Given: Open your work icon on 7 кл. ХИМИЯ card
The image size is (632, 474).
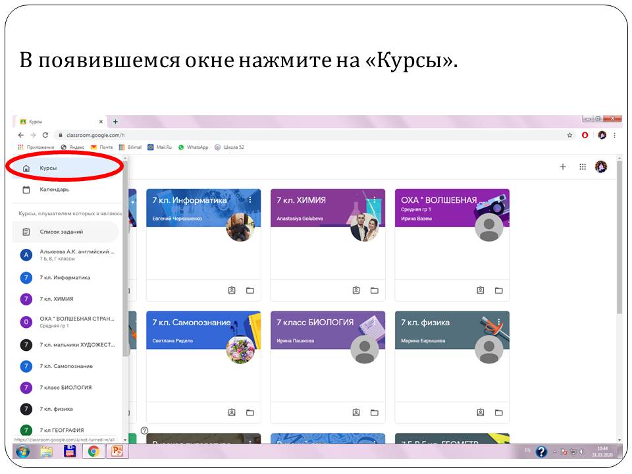Looking at the screenshot, I should (x=356, y=290).
